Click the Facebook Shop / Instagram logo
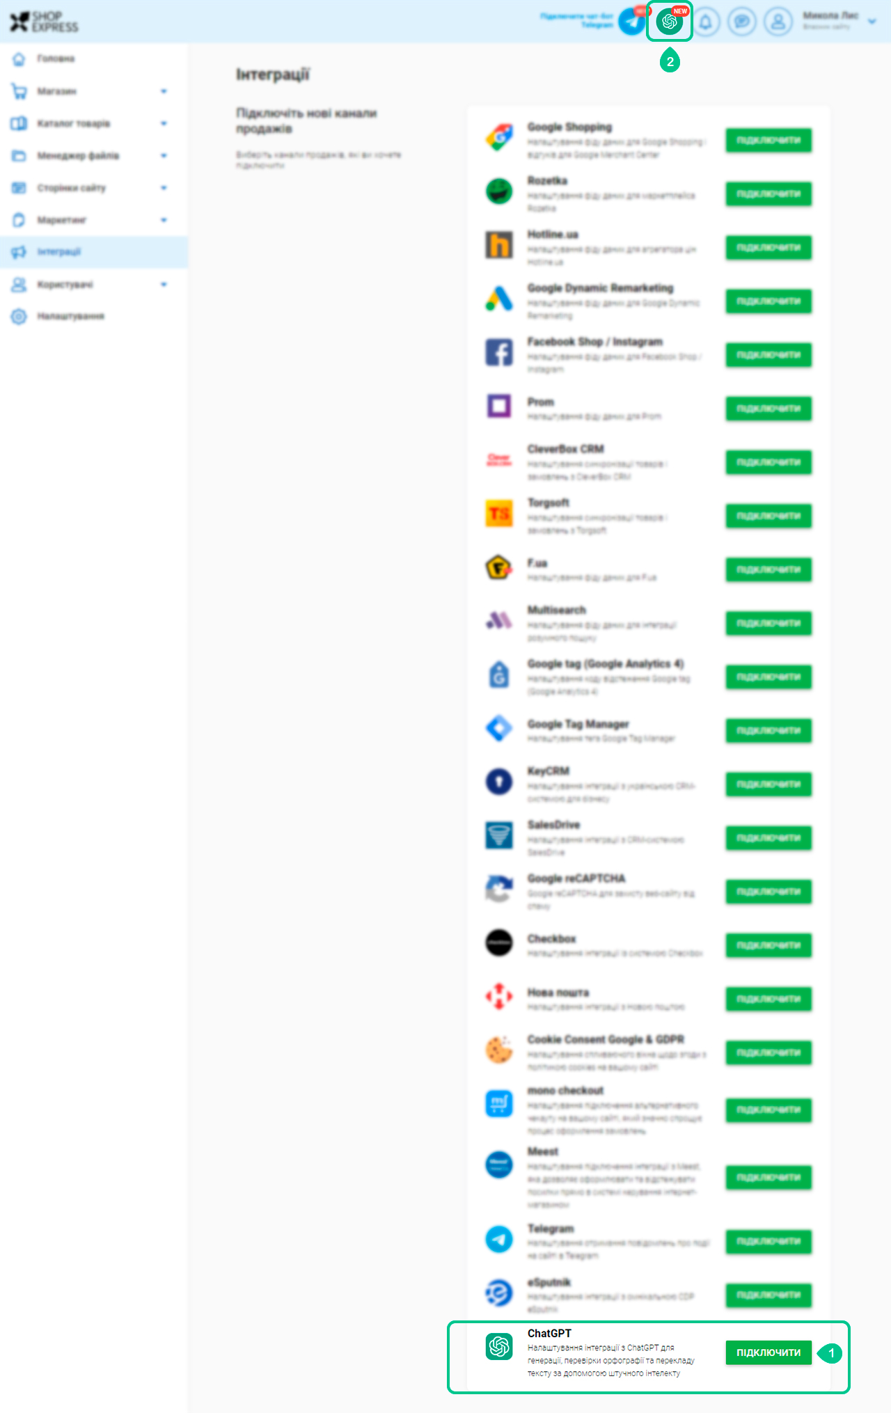The image size is (891, 1413). click(499, 352)
